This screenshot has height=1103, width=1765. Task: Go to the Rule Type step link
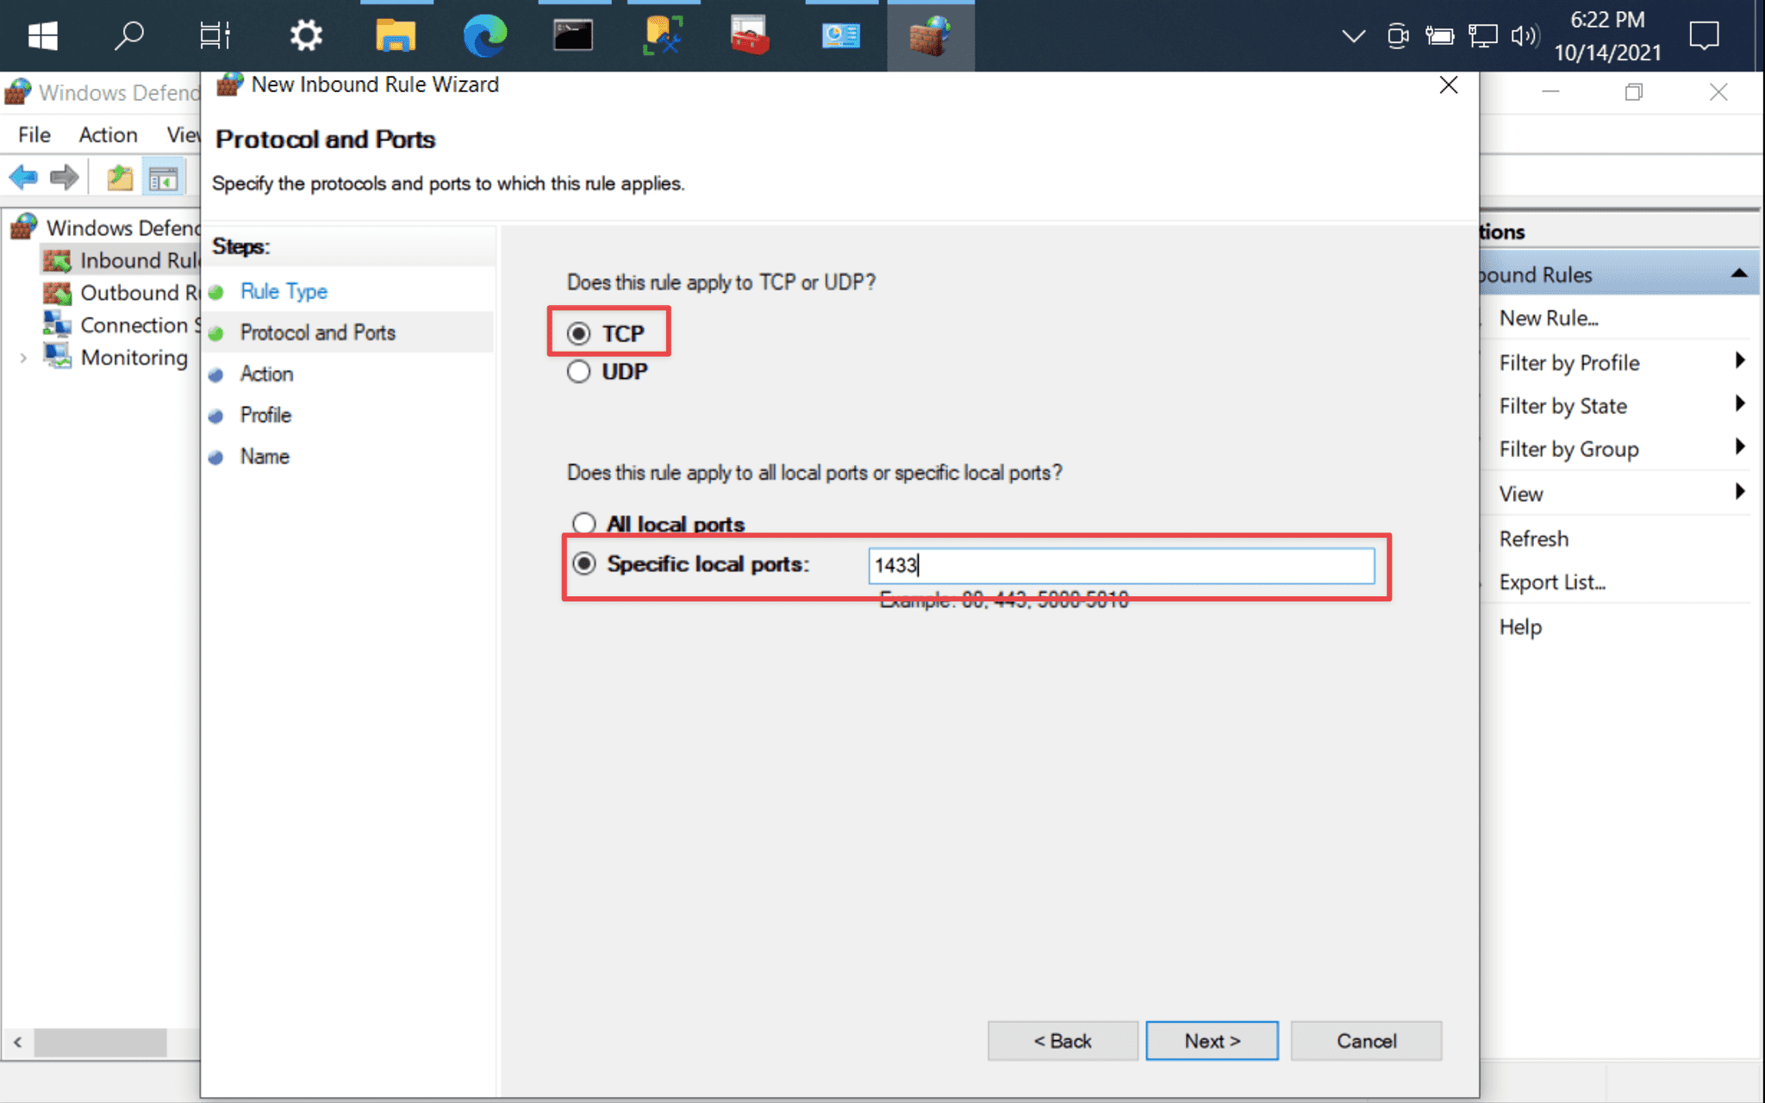284,291
